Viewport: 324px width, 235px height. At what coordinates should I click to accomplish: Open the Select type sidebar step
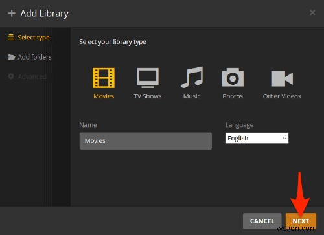point(29,38)
